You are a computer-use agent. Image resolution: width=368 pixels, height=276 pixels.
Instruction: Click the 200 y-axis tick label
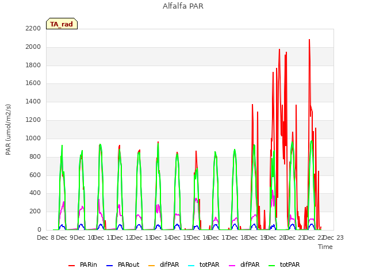coord(35,212)
